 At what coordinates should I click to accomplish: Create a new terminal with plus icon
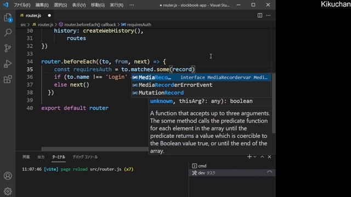(x=250, y=157)
